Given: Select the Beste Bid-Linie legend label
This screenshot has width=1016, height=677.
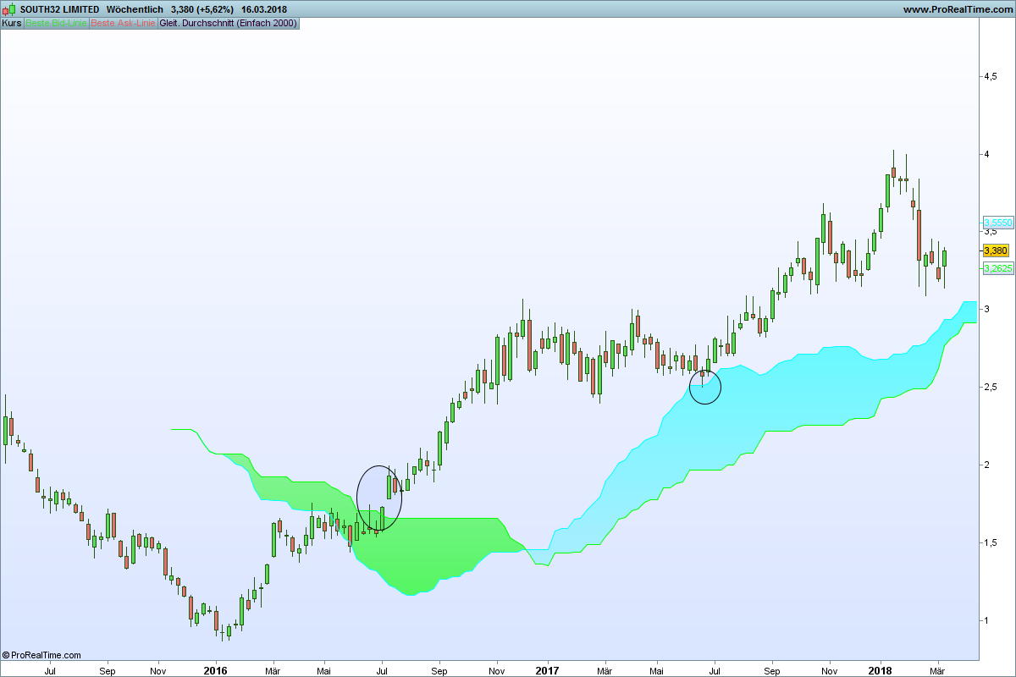Looking at the screenshot, I should 55,24.
